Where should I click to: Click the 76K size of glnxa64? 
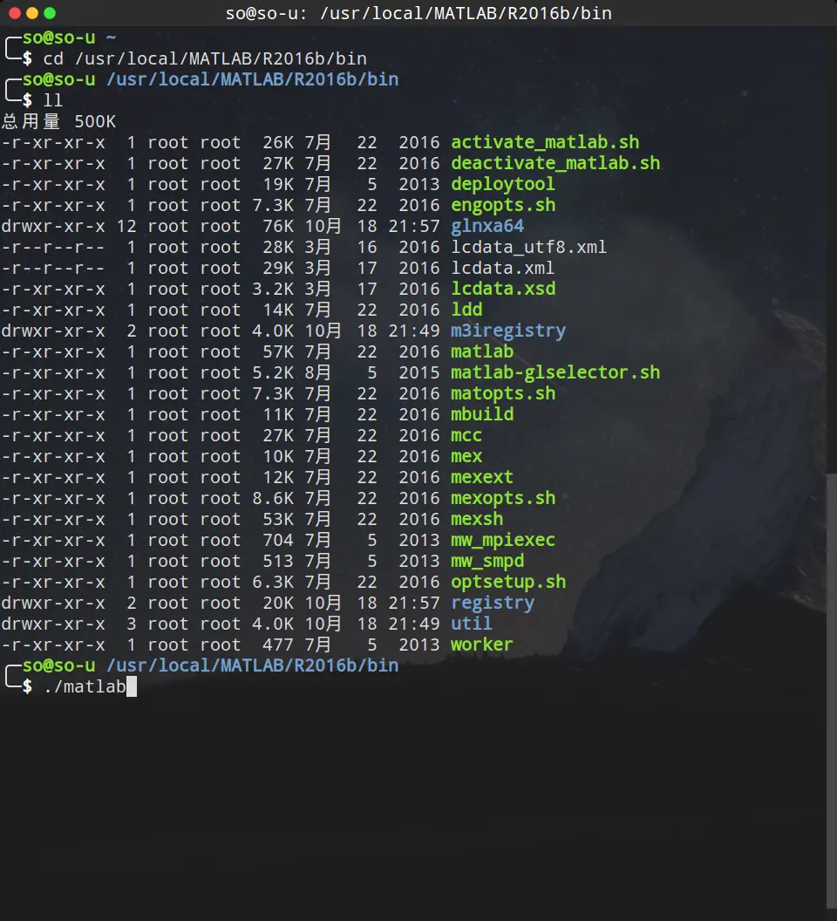coord(278,226)
